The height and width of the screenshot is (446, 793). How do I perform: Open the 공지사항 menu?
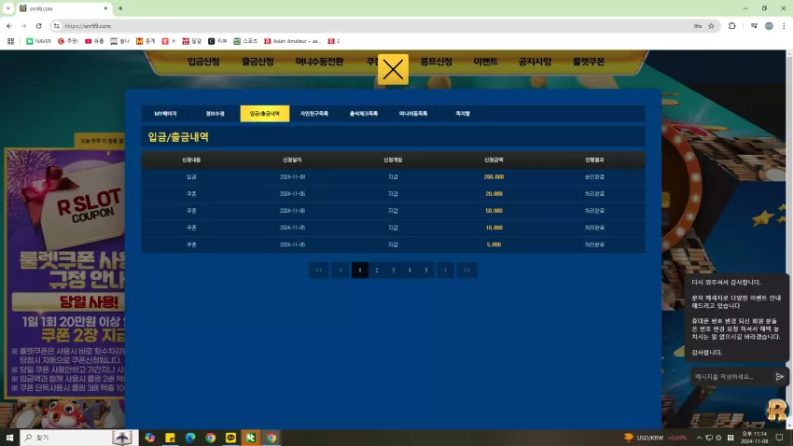pos(536,62)
